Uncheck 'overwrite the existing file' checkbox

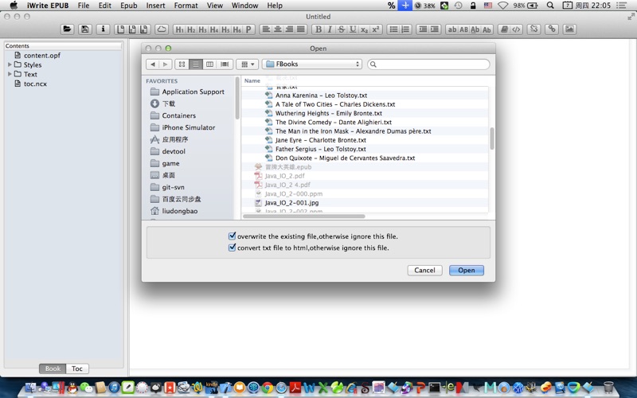pos(232,236)
